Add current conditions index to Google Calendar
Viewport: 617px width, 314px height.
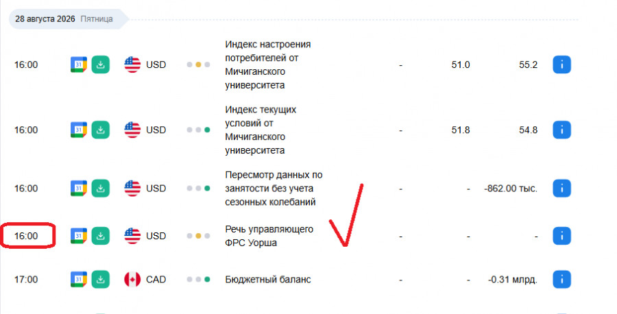pyautogui.click(x=79, y=130)
